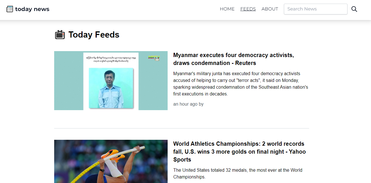Click the today news site title

(x=32, y=9)
